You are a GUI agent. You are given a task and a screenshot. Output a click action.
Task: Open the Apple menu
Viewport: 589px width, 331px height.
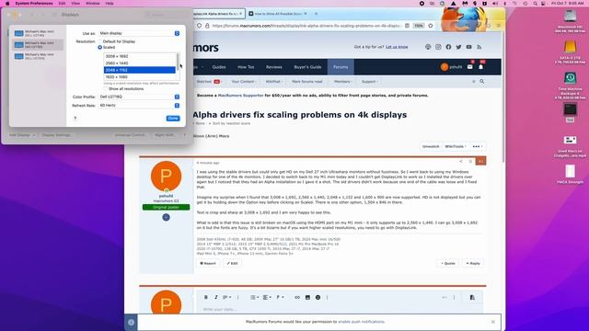click(x=7, y=4)
